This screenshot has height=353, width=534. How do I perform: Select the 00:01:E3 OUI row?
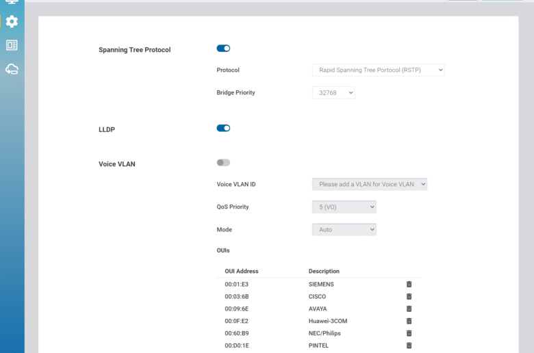(x=318, y=284)
